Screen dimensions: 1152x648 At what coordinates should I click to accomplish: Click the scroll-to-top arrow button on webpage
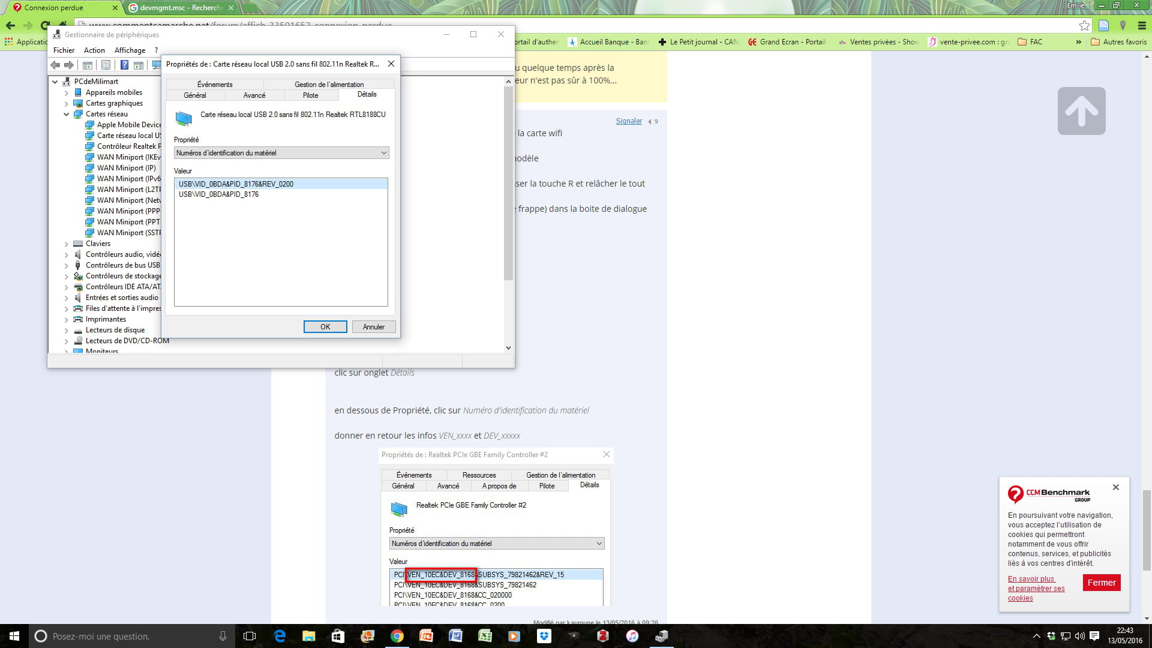point(1082,111)
